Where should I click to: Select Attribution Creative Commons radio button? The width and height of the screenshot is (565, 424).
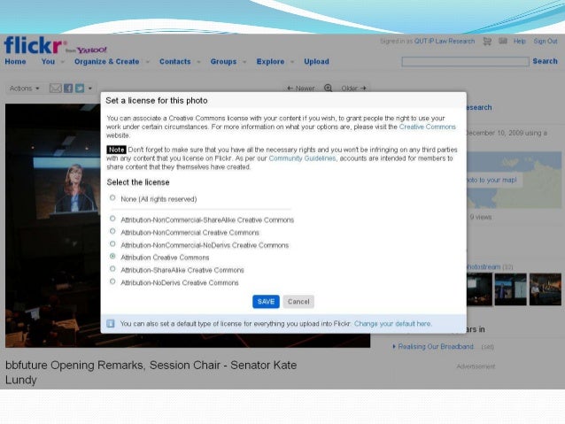tap(112, 256)
